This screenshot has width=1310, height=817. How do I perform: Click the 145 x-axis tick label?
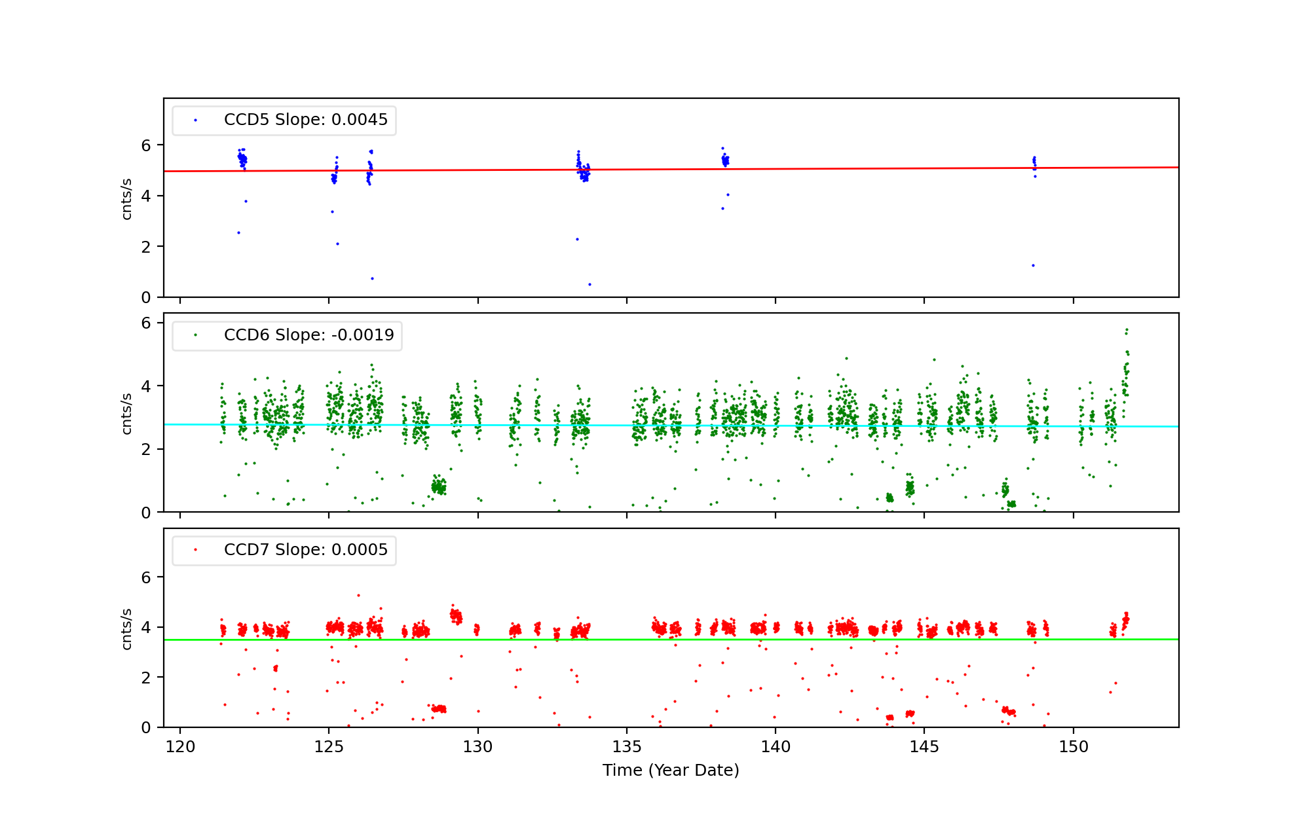(x=924, y=747)
